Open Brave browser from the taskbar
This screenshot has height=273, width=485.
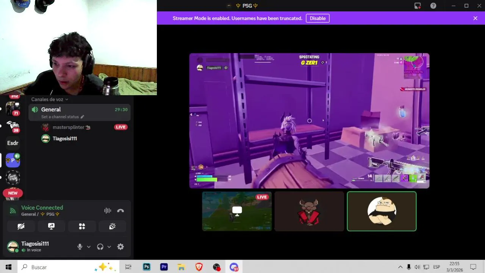[x=199, y=267]
